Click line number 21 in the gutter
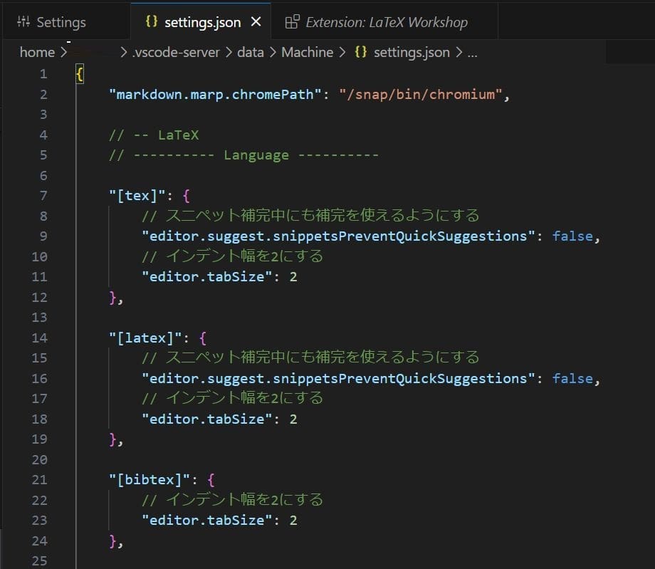 [x=40, y=479]
